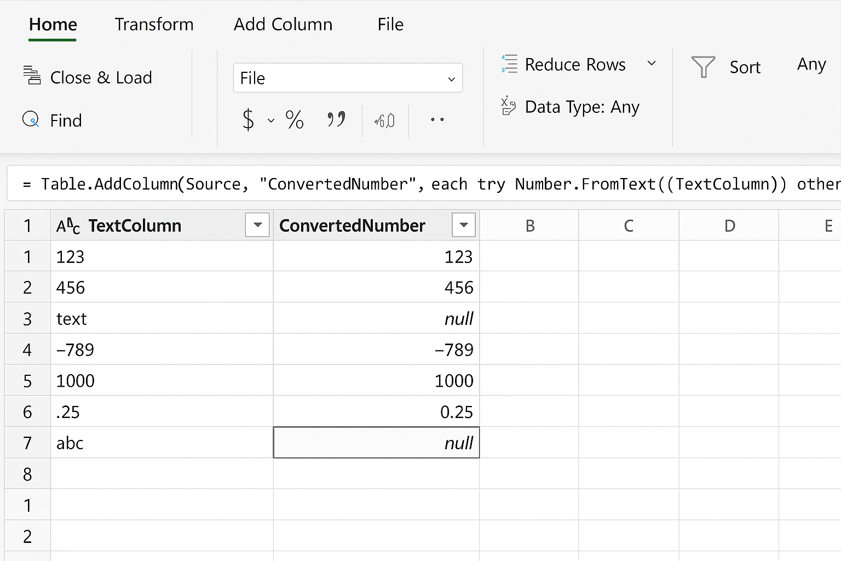Click the Close & Load icon
The height and width of the screenshot is (561, 841).
[32, 75]
